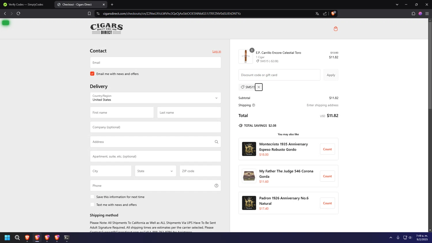Close the Checkout - Cigars Direct tab
This screenshot has width=432, height=243.
(x=104, y=4)
